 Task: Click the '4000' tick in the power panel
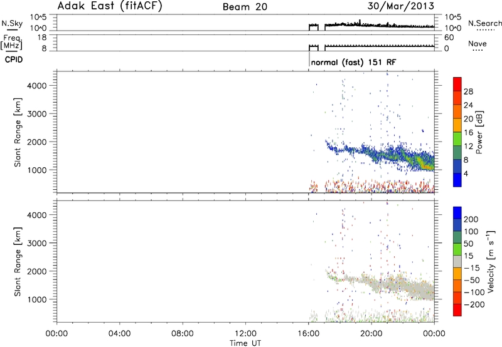click(36, 86)
